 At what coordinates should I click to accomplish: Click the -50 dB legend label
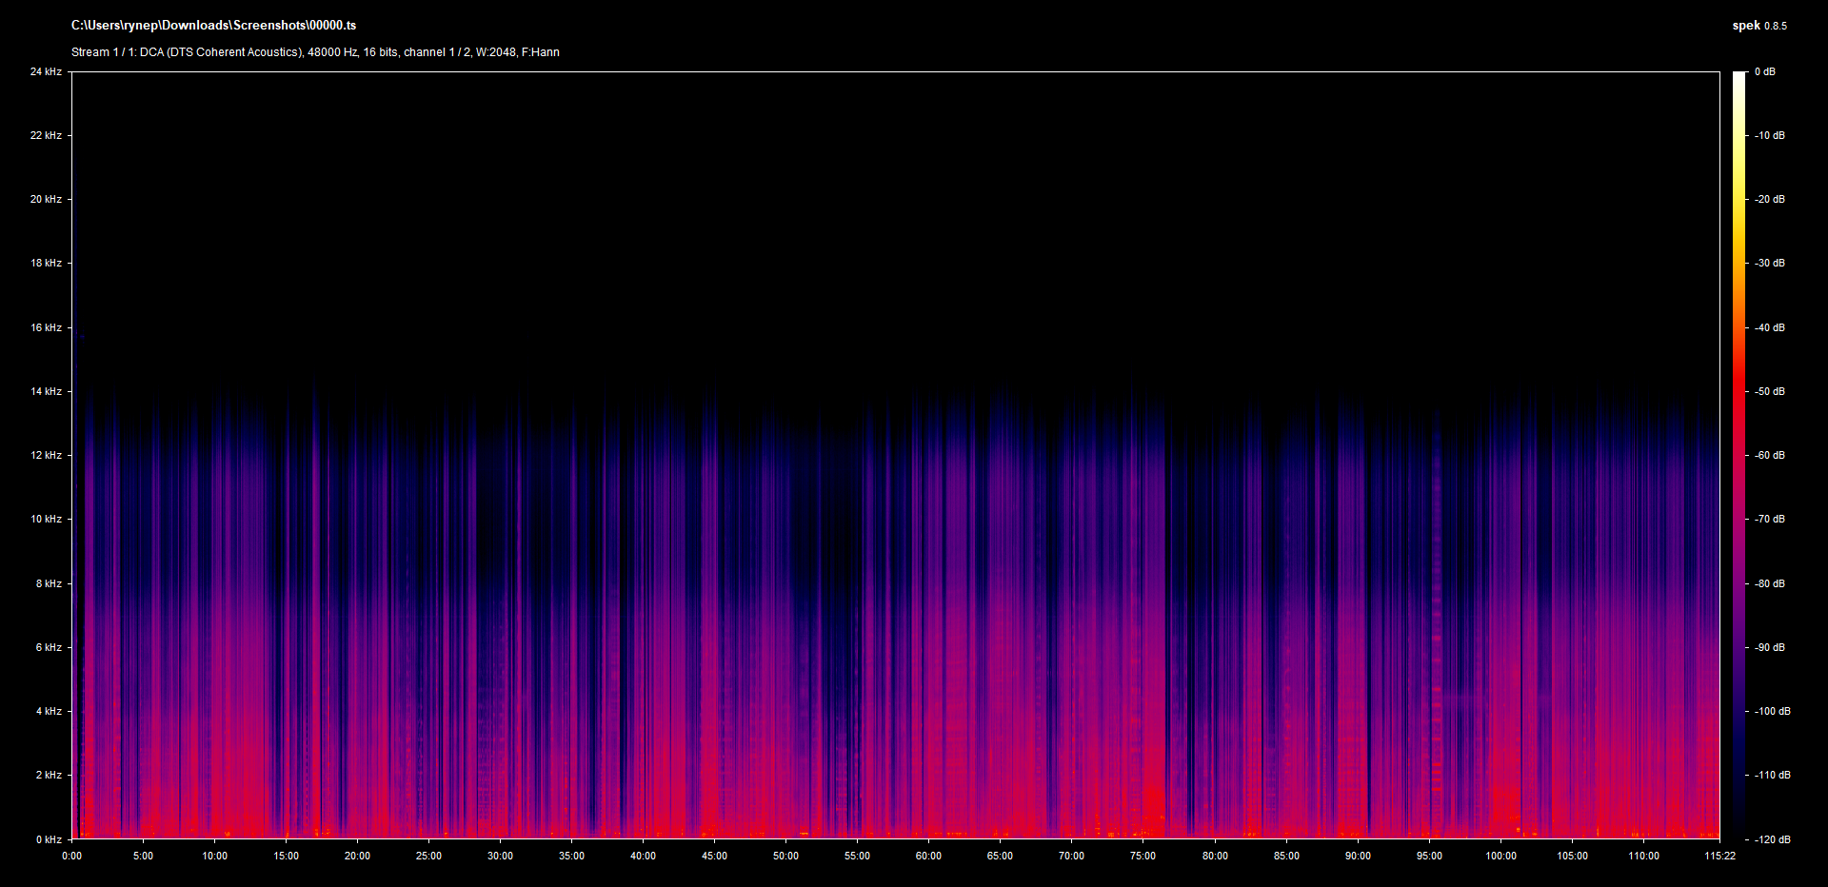click(1769, 391)
